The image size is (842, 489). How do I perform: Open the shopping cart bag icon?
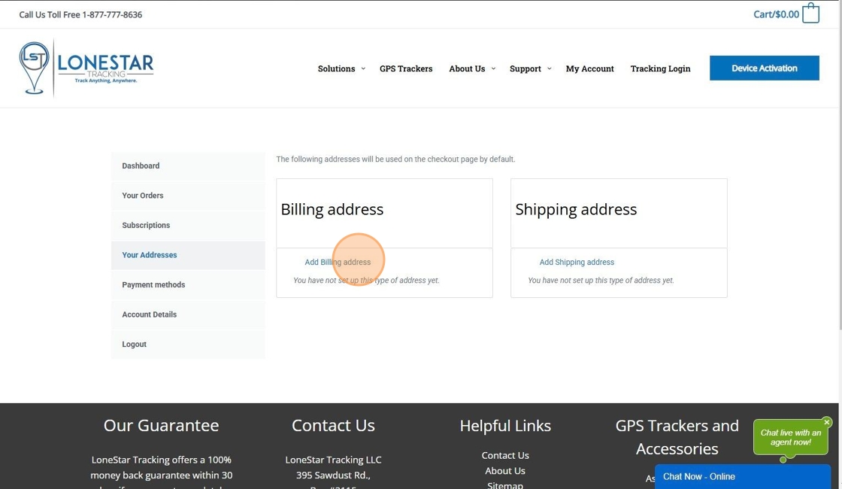click(810, 14)
